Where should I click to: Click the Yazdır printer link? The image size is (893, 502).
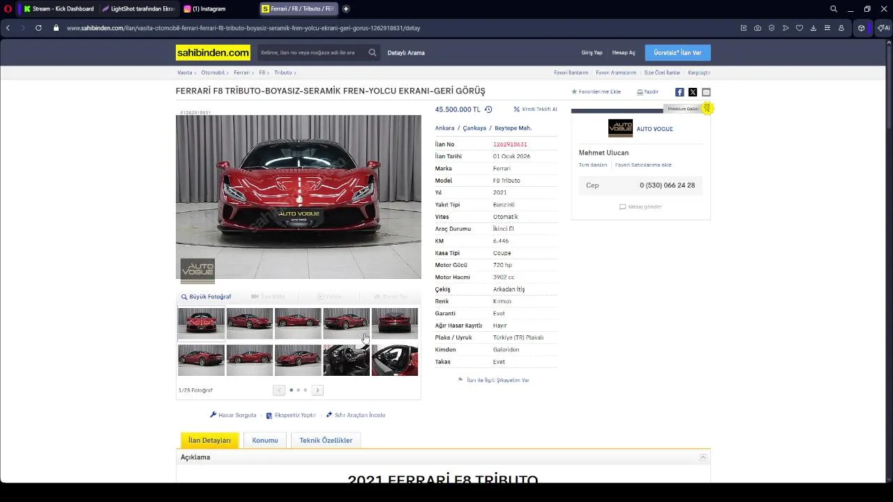click(x=647, y=92)
